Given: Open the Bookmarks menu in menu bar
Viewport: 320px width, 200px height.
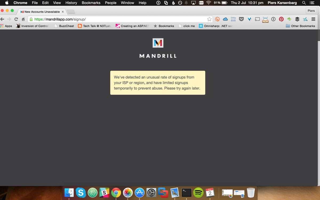Looking at the screenshot, I should [x=91, y=3].
